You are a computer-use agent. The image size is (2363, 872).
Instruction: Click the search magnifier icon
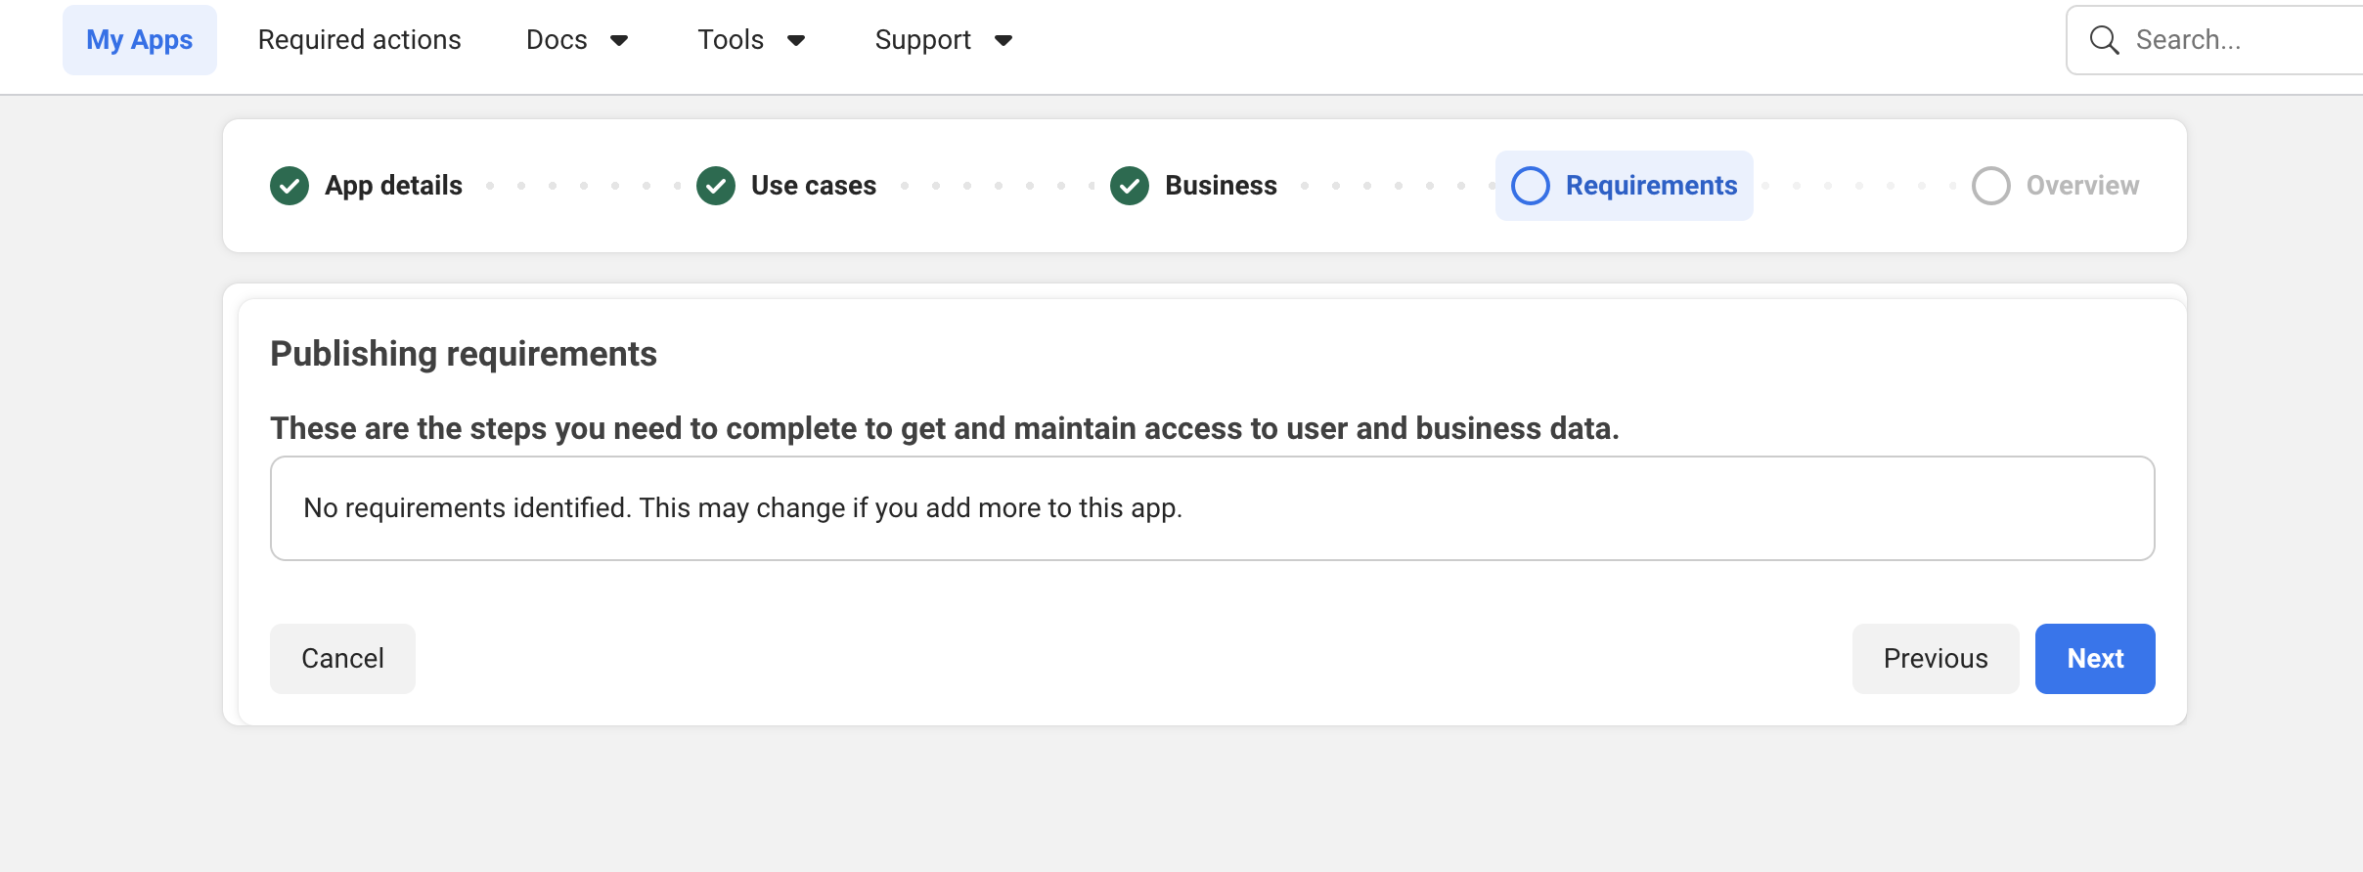2104,40
